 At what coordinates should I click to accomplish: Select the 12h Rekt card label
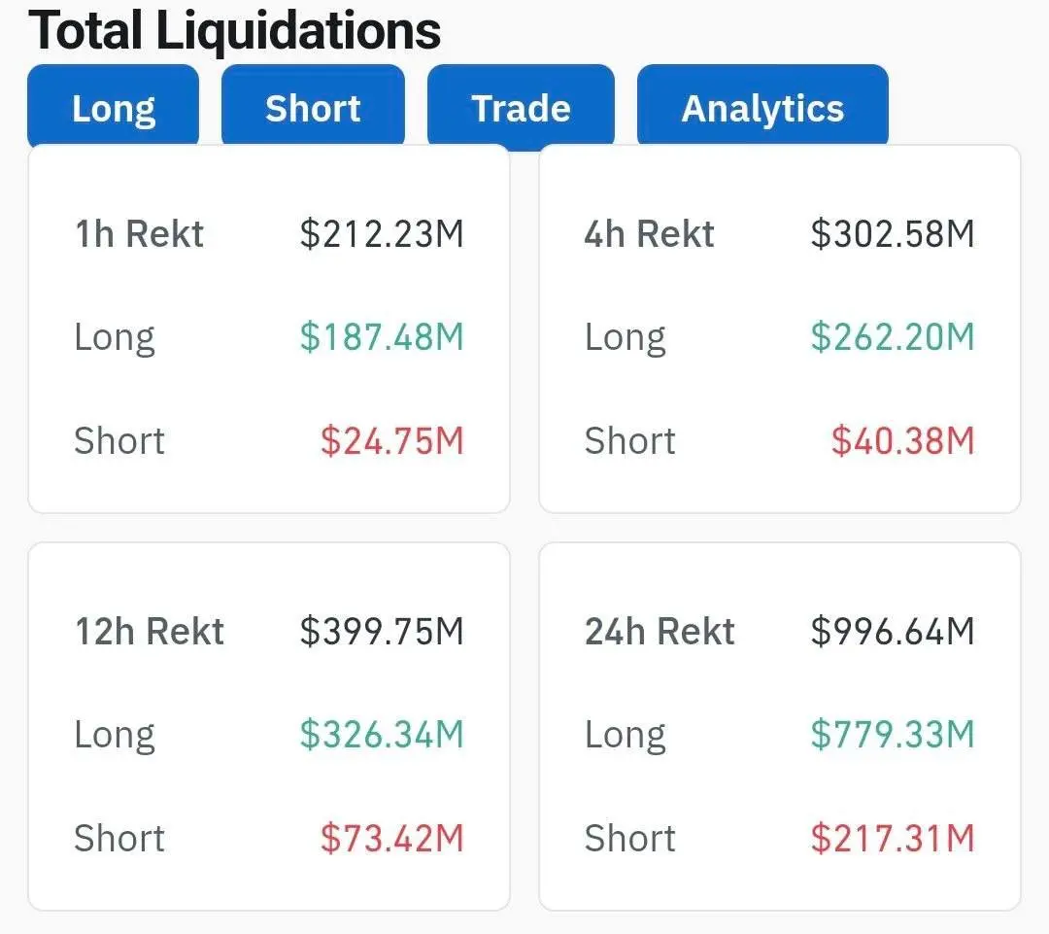coord(150,632)
